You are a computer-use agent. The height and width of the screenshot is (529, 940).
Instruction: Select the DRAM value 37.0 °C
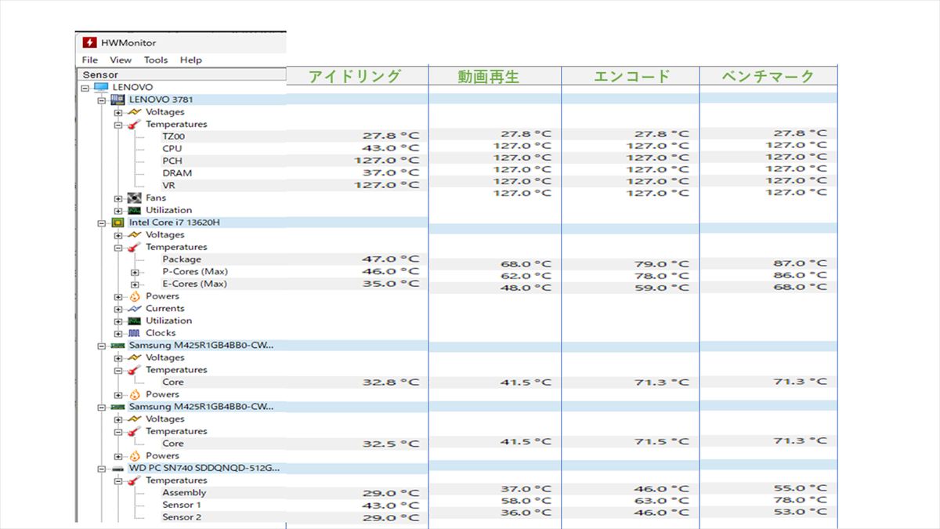click(x=390, y=173)
